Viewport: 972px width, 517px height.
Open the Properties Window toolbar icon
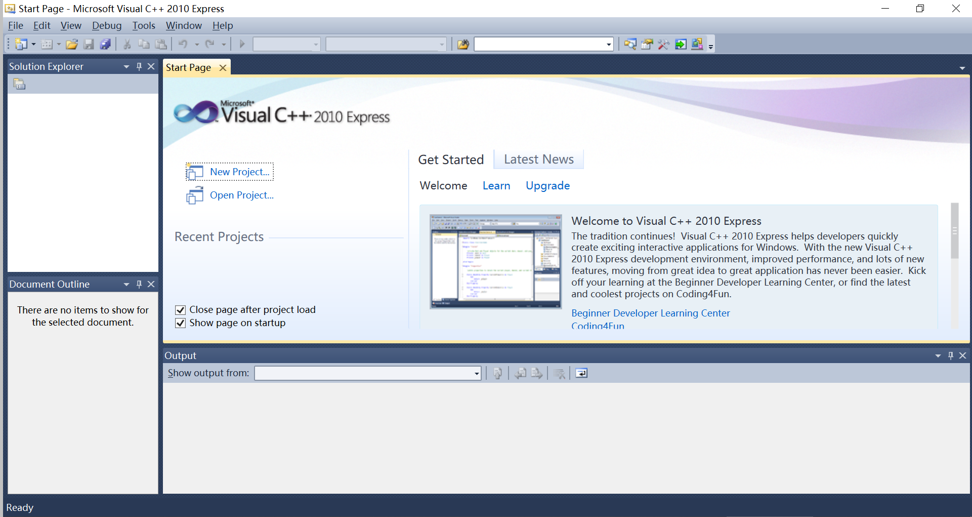(647, 45)
